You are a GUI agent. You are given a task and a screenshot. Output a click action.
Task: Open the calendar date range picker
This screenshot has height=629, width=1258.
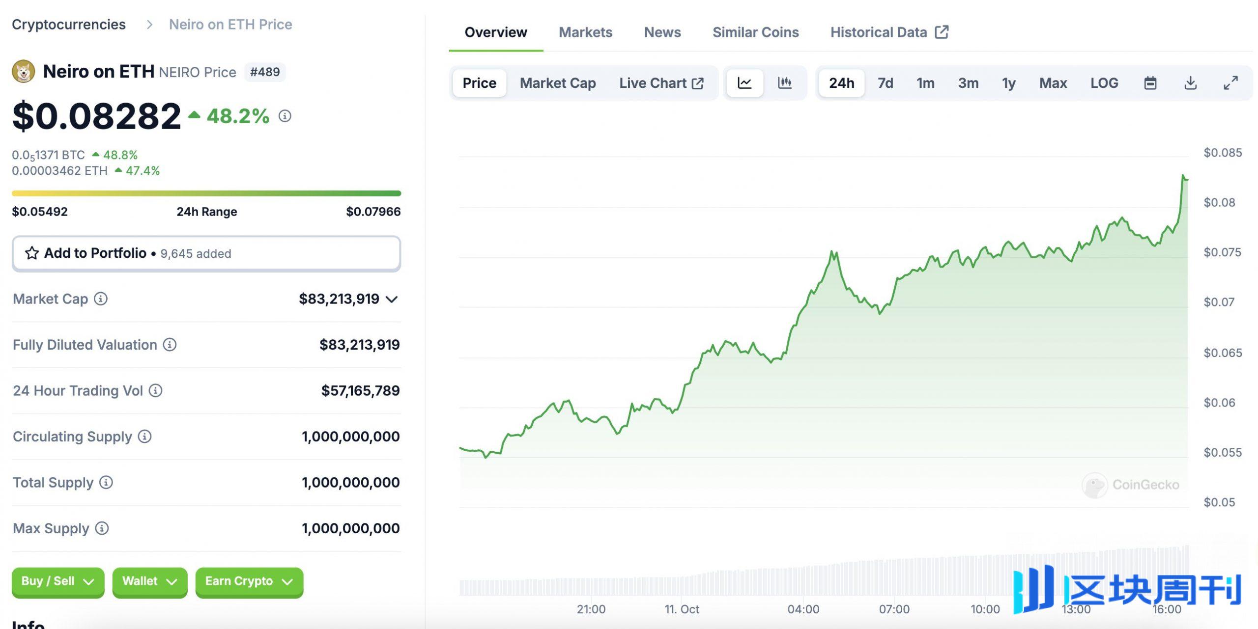[1150, 83]
